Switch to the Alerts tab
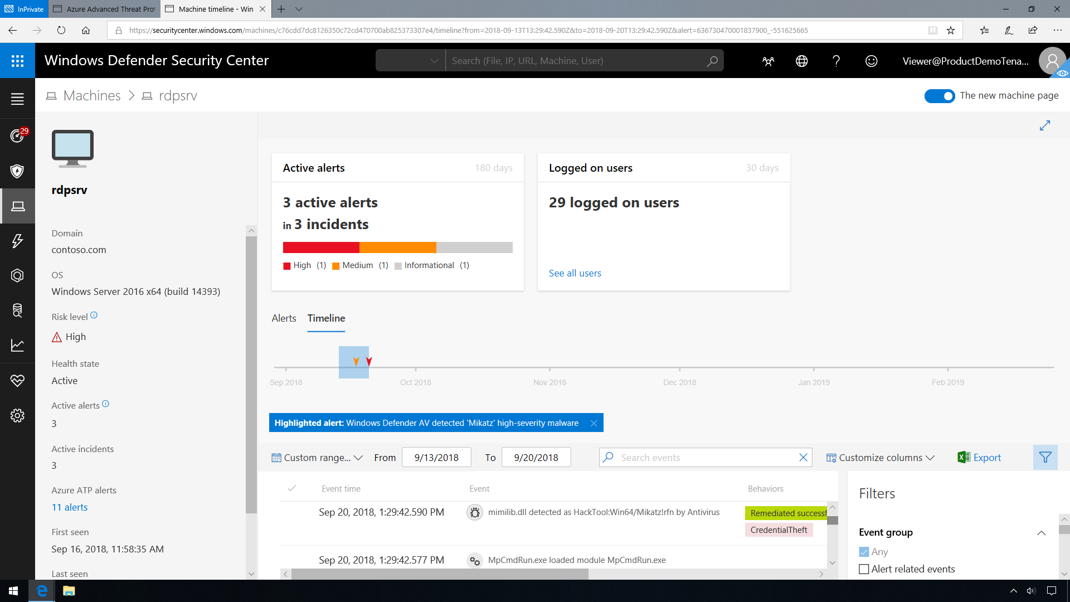1070x602 pixels. [x=284, y=318]
